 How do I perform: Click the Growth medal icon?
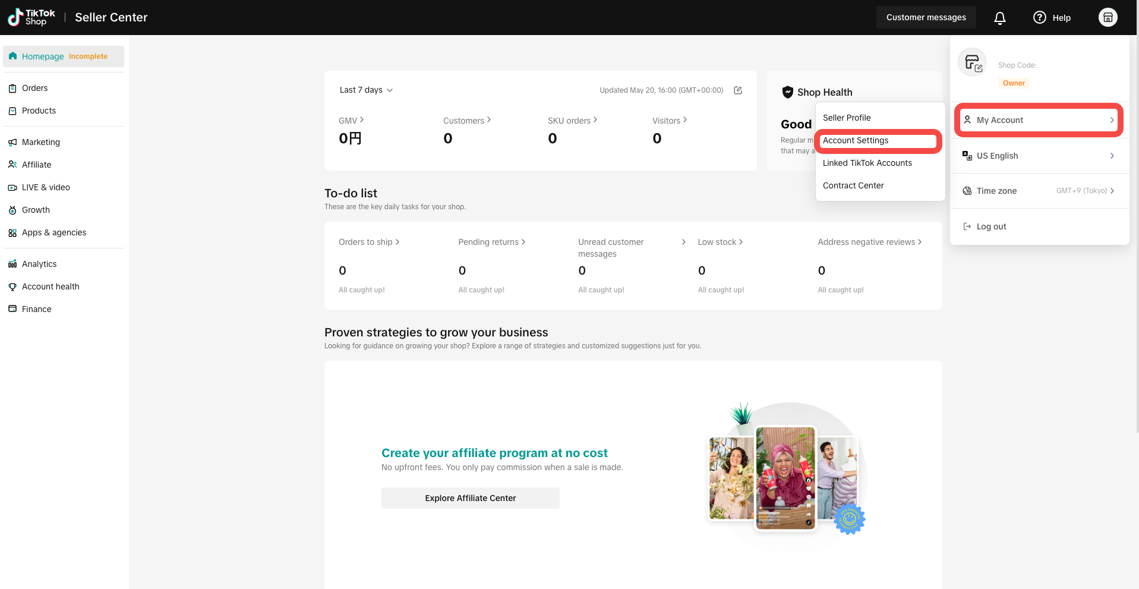(x=12, y=210)
